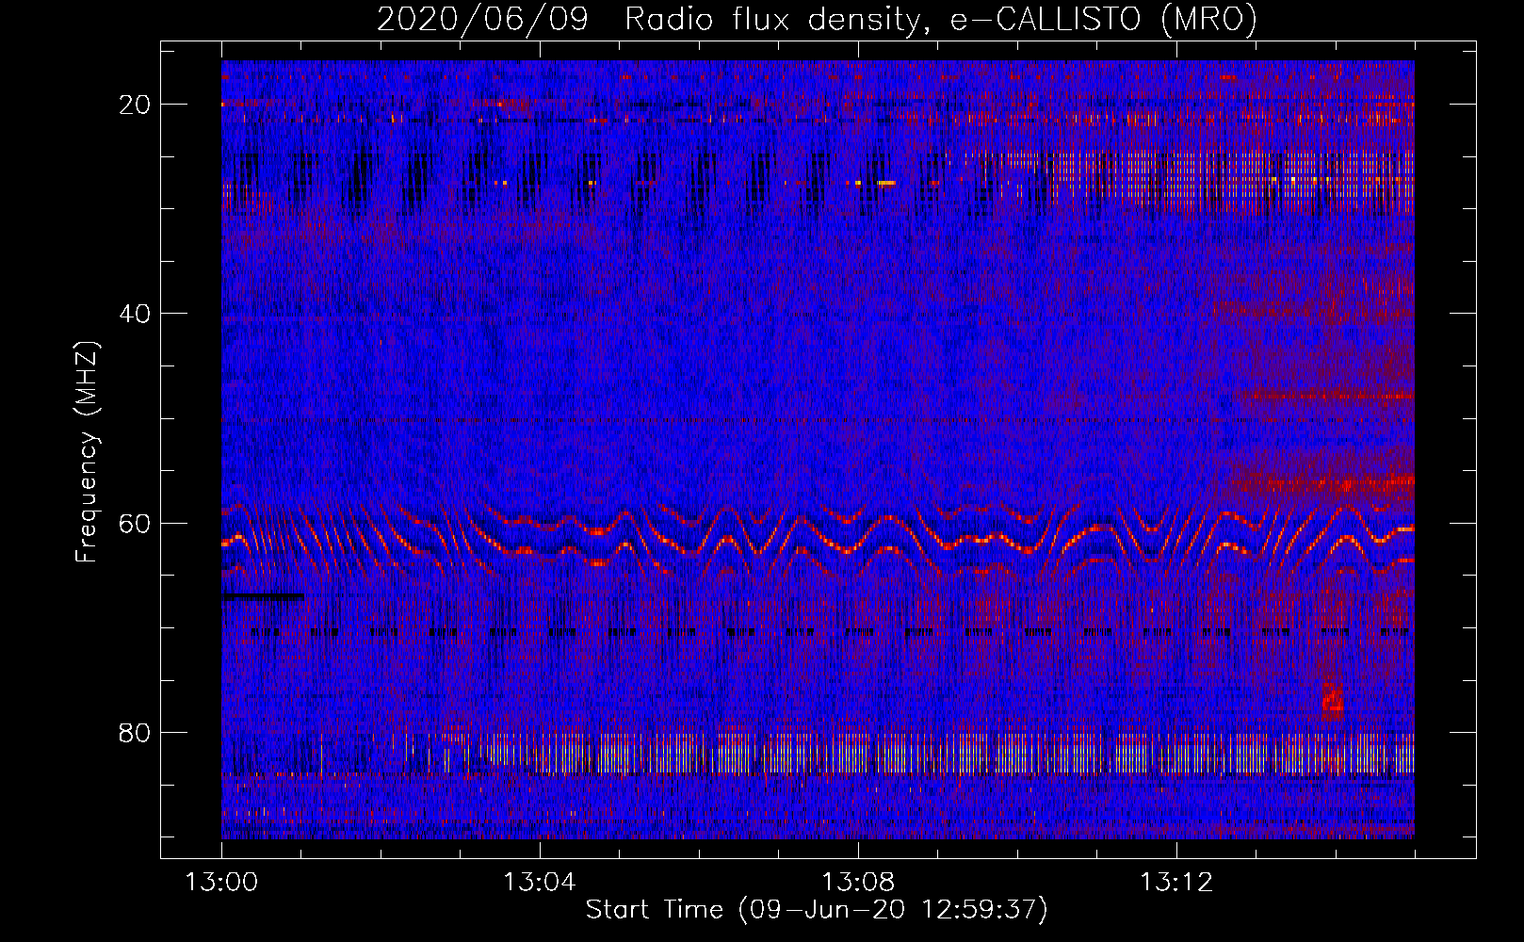Click the bright red burst spot near 77 MHz

coord(1332,700)
